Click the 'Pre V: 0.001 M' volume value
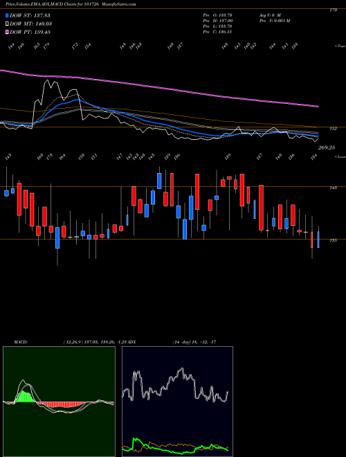The width and height of the screenshot is (346, 457). tap(274, 21)
